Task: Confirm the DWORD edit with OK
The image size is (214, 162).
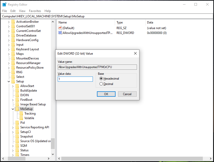Action: tap(106, 94)
